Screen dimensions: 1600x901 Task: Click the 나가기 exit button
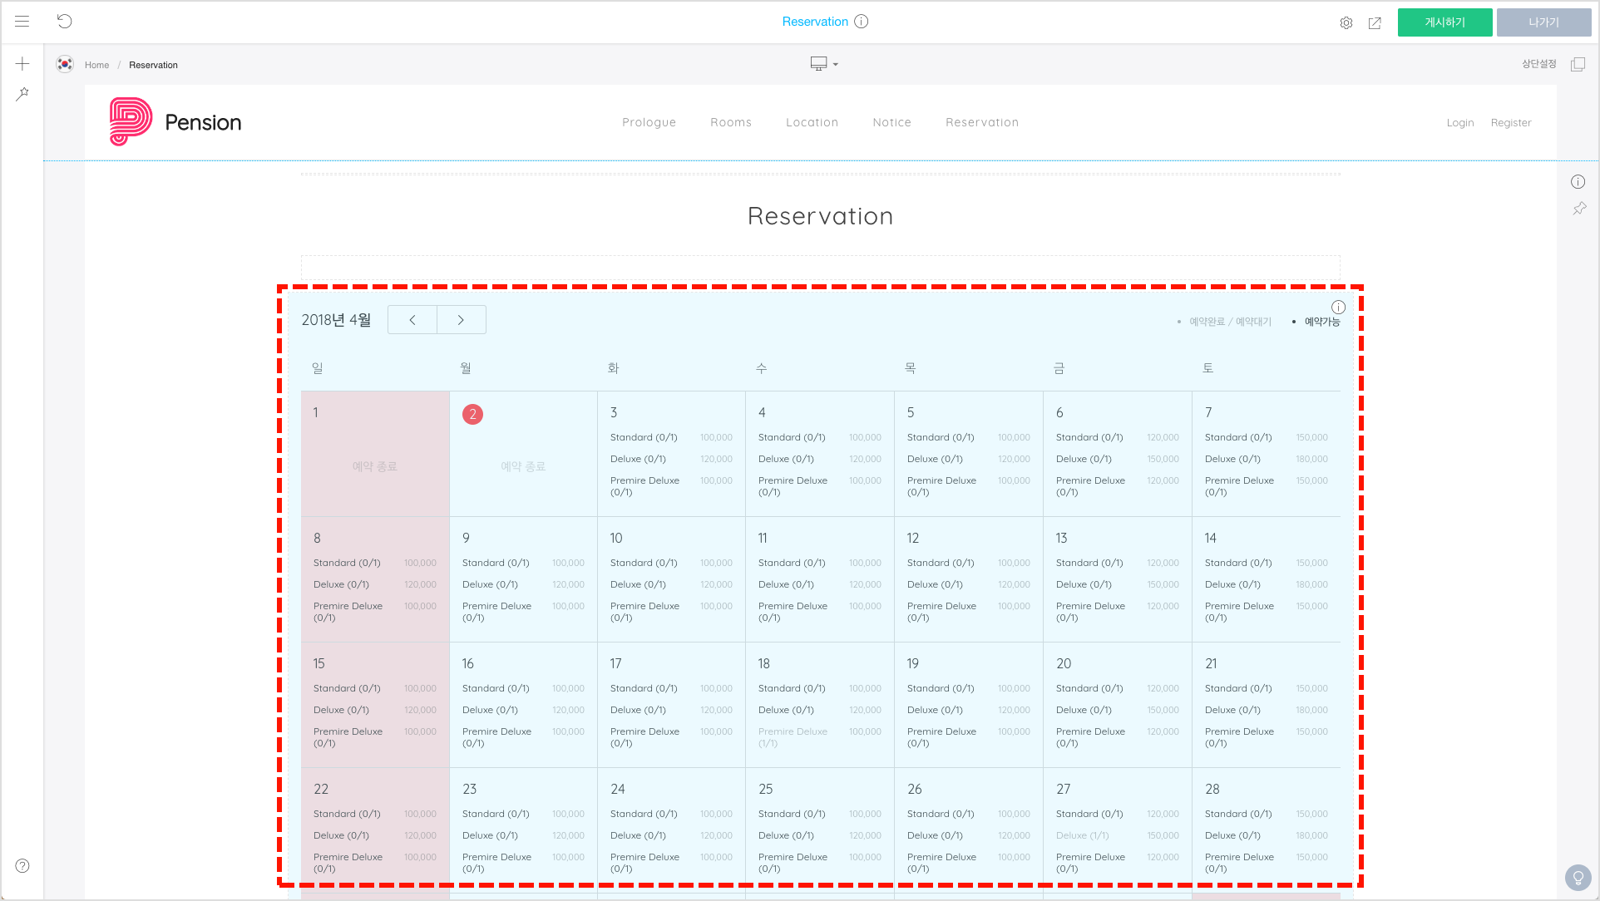1543,22
